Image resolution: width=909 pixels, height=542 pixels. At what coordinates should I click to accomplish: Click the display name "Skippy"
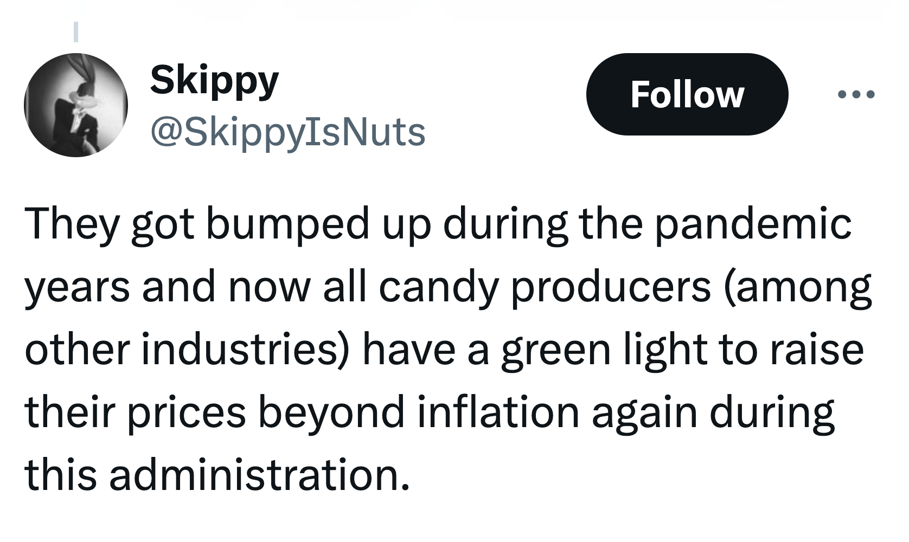pos(214,80)
